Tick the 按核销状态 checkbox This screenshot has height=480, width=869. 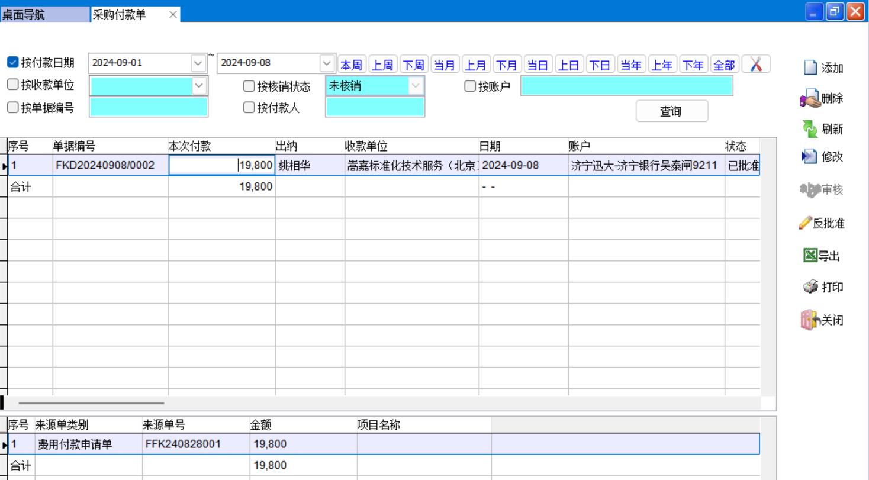pos(249,86)
